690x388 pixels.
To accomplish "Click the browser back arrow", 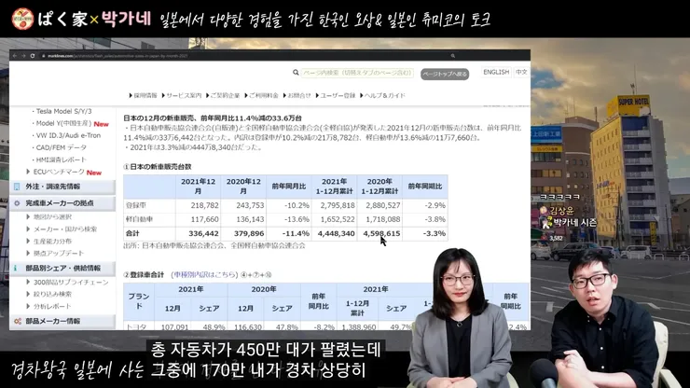I will [x=15, y=56].
